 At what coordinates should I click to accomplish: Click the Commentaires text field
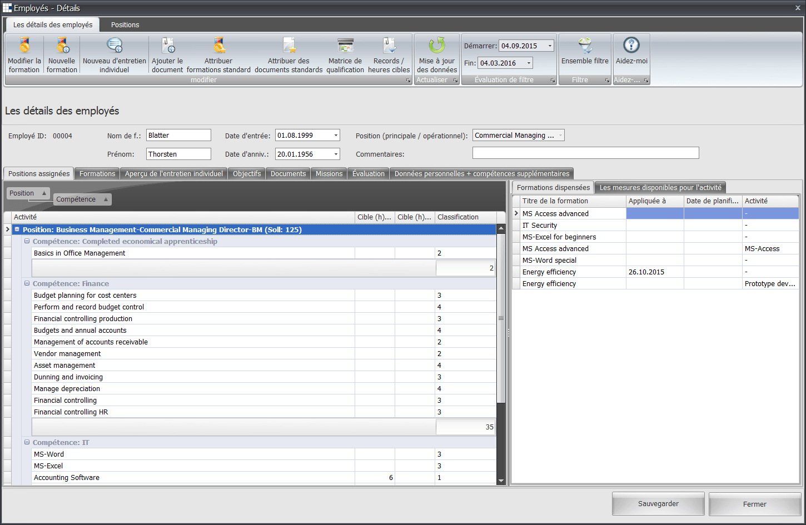[585, 153]
